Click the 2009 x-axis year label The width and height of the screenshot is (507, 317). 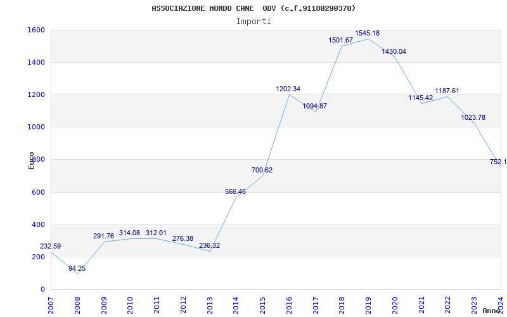pos(104,304)
